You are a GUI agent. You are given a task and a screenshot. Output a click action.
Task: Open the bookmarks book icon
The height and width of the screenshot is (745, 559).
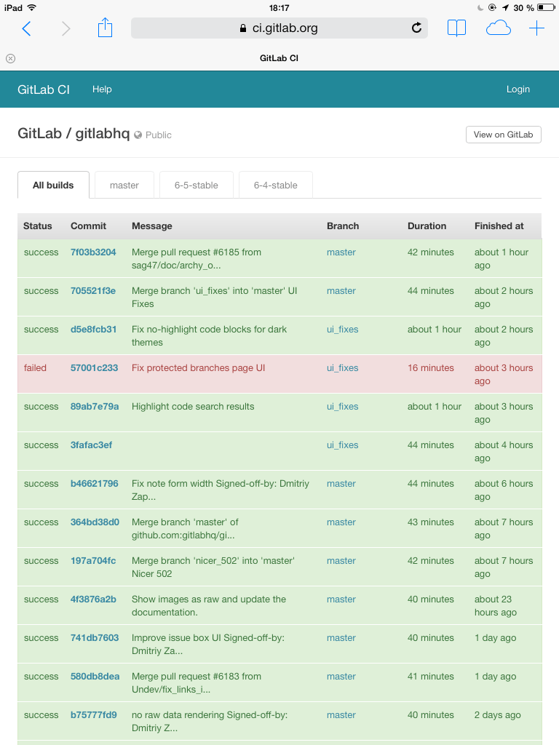[456, 28]
